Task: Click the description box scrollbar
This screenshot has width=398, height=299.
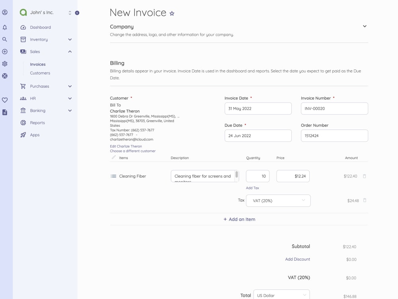Action: coord(236,175)
